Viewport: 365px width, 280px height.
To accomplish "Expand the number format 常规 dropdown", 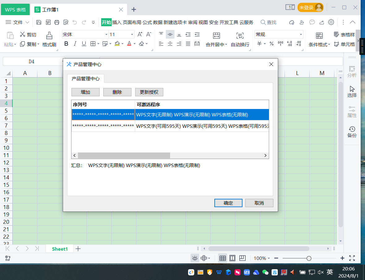I will [301, 35].
